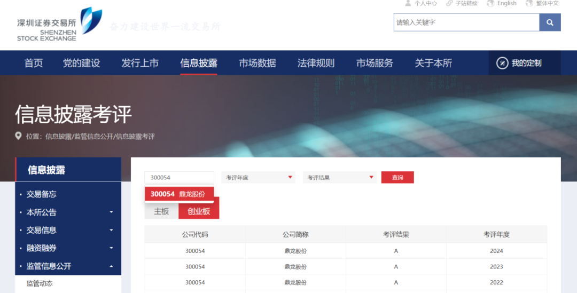This screenshot has height=293, width=577.
Task: Go to 首页 in the navigation bar
Action: [34, 63]
